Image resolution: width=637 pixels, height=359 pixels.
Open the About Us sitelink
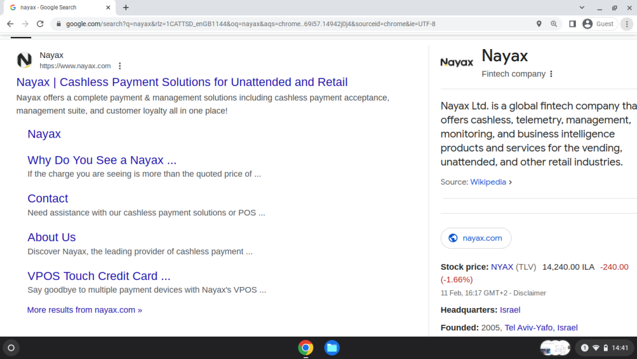click(52, 237)
